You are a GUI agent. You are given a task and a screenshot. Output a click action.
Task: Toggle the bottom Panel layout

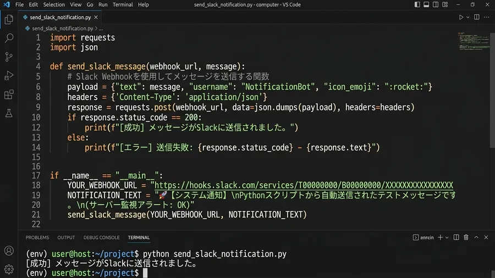pos(426,4)
